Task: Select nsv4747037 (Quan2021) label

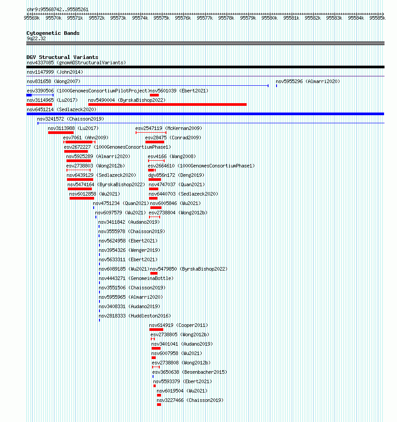Action: coord(177,185)
